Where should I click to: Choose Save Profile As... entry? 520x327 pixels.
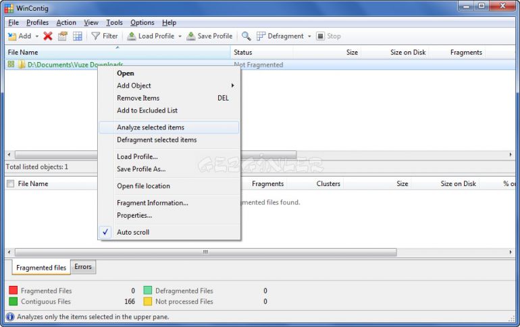(x=169, y=169)
